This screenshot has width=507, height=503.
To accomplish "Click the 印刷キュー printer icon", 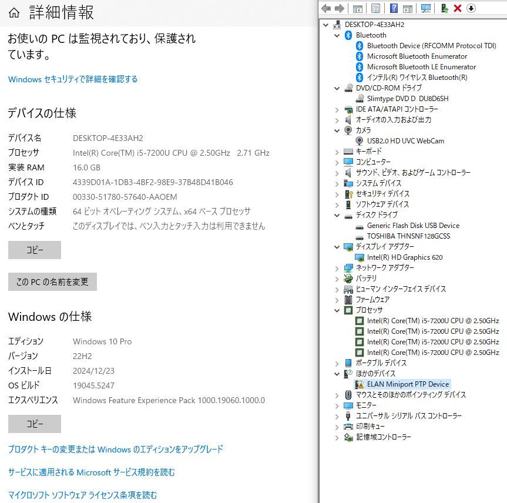I will point(348,427).
